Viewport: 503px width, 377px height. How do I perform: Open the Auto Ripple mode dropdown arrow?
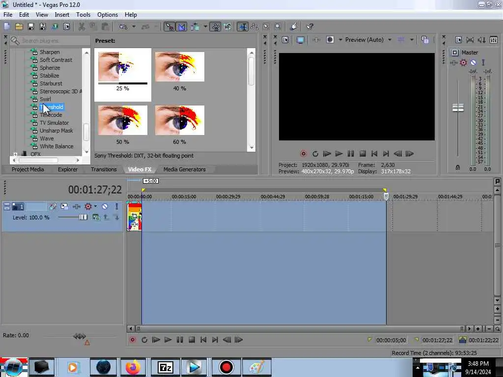point(205,27)
